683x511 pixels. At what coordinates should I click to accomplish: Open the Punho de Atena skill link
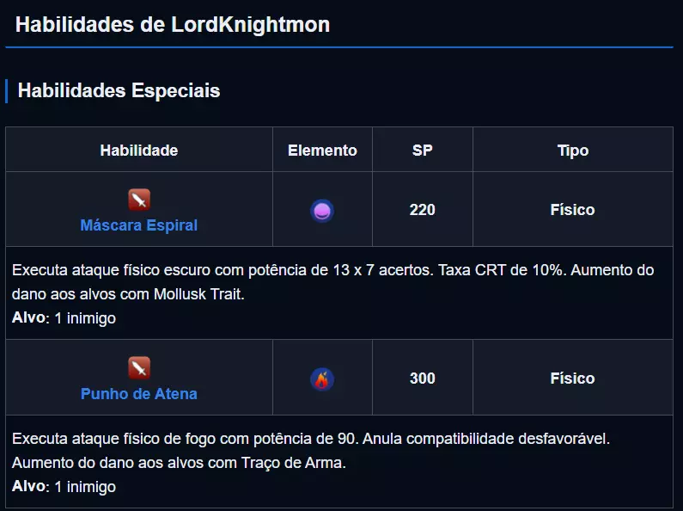(x=139, y=394)
